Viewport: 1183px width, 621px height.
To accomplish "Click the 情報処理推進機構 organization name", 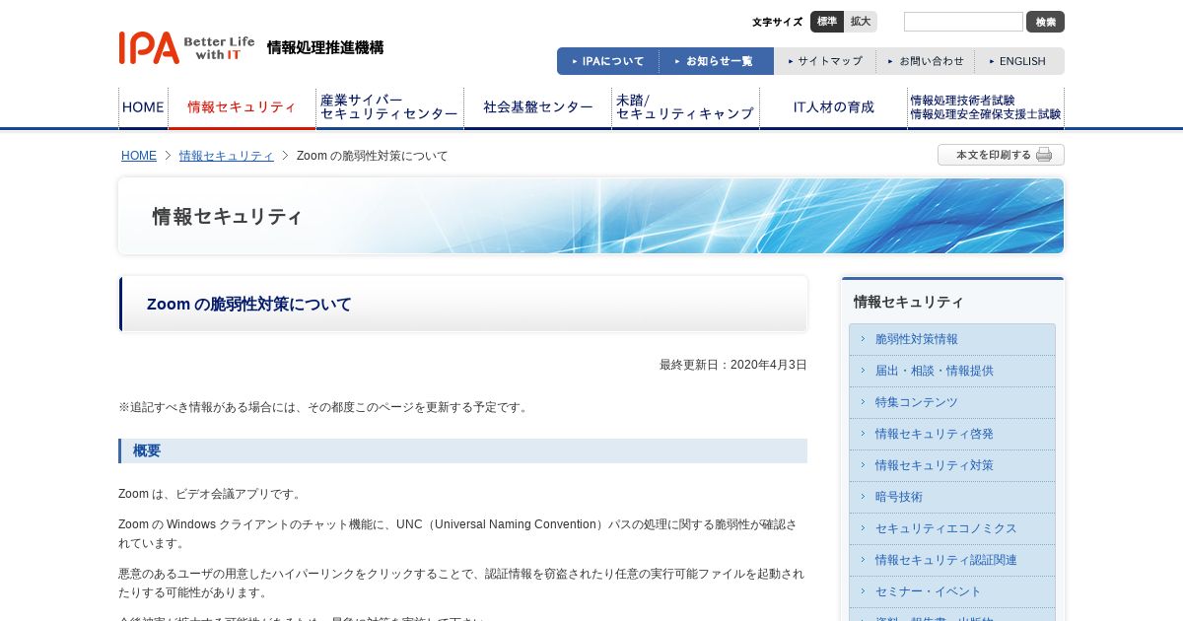I will click(x=325, y=47).
